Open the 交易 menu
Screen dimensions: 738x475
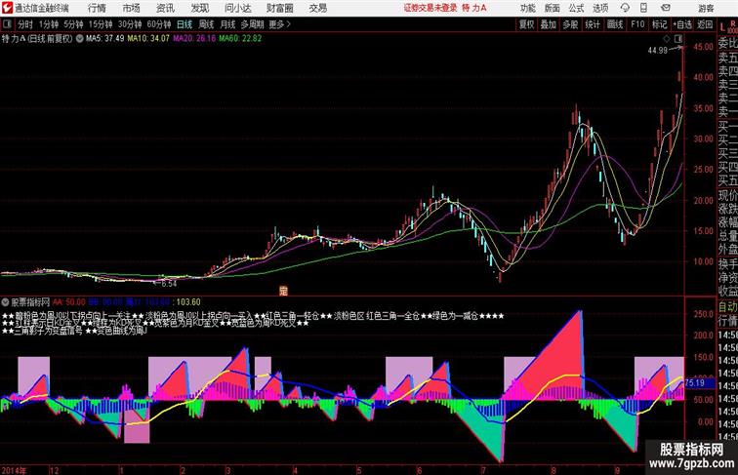(317, 8)
